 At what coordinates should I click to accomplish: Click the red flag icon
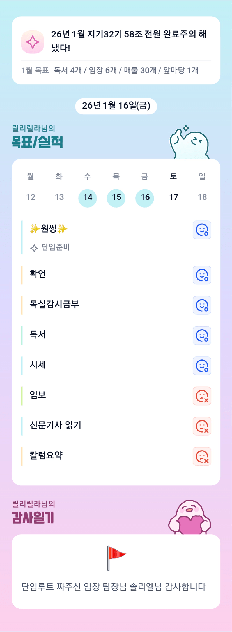tap(116, 558)
